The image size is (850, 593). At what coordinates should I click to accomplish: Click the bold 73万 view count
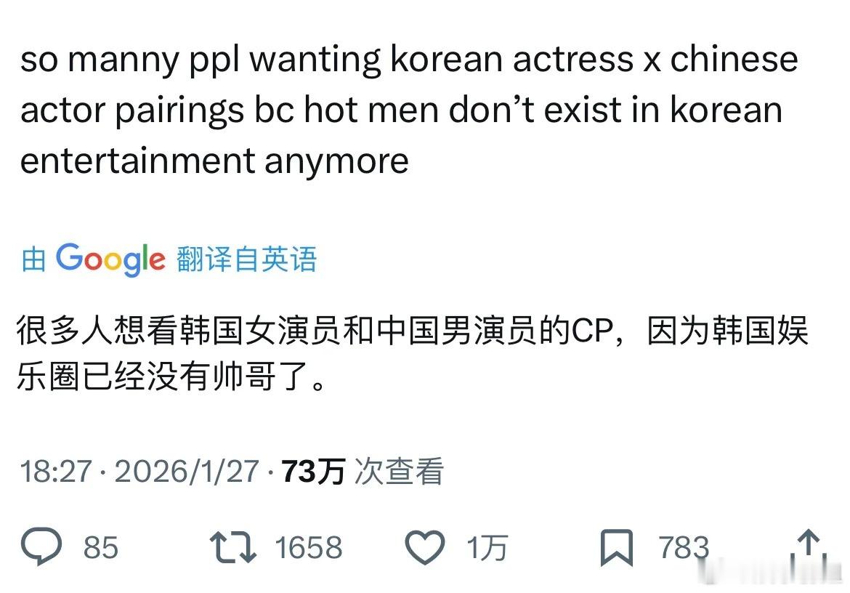tap(313, 471)
